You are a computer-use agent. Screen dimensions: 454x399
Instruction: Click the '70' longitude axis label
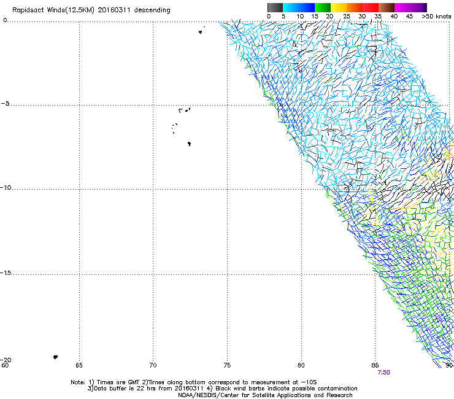click(x=153, y=365)
